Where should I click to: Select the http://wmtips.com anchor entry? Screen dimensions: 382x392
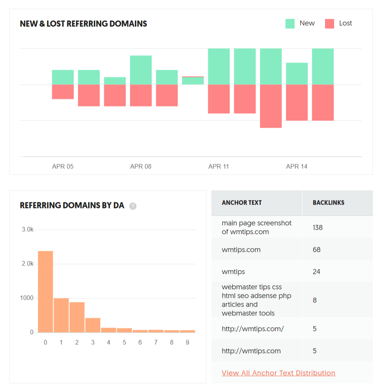coord(250,350)
